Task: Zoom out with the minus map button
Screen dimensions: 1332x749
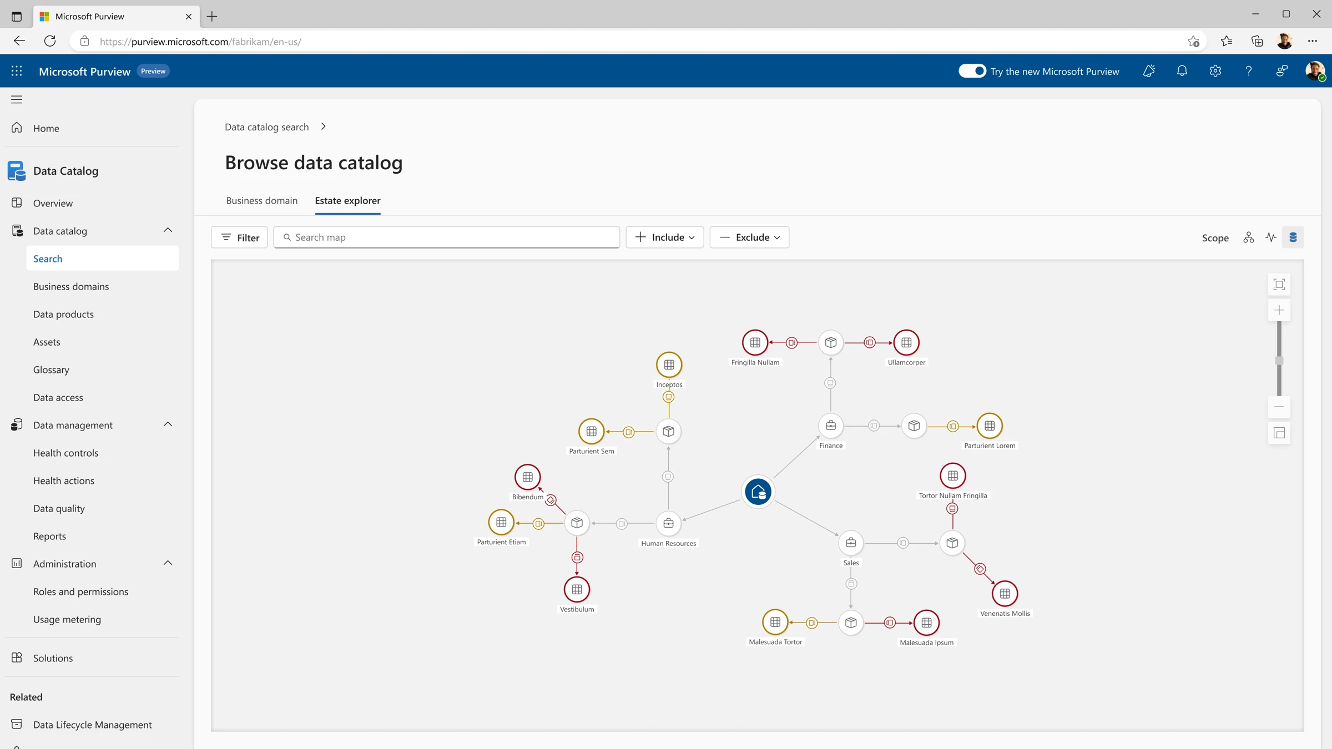Action: click(x=1279, y=407)
